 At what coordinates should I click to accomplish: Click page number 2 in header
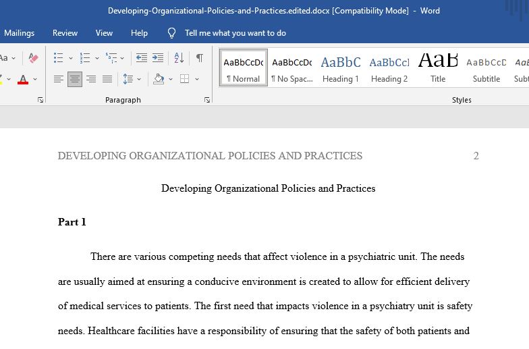[476, 156]
